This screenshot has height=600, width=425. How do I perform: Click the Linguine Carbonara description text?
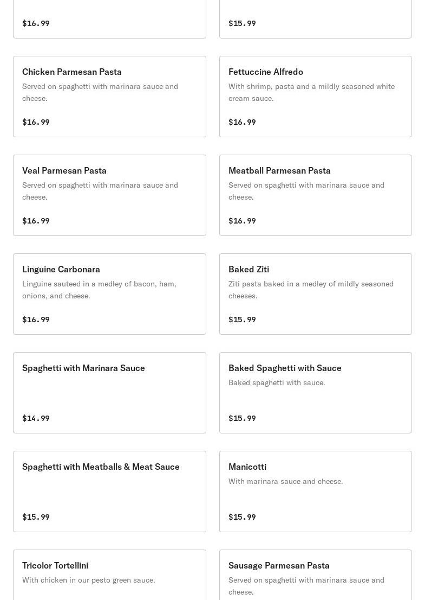pos(99,290)
